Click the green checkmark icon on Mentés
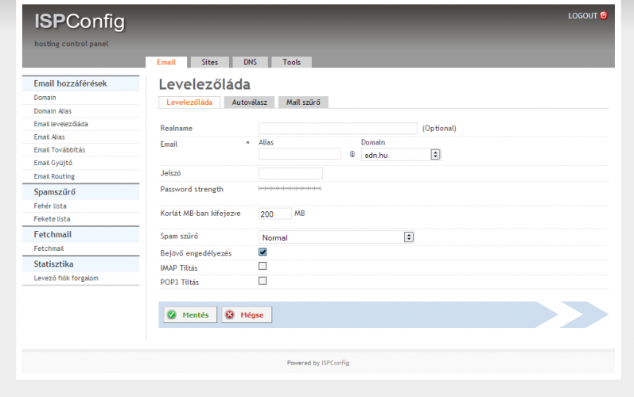 click(x=171, y=314)
